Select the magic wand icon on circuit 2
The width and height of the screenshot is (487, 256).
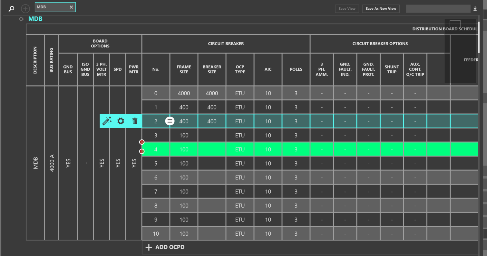(107, 121)
